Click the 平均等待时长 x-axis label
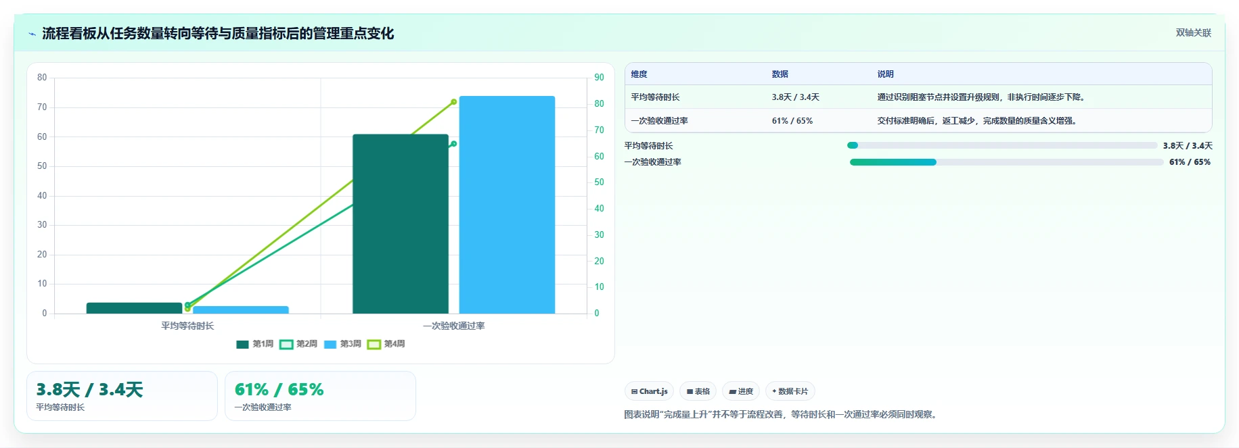Screen dimensions: 1239x448 tap(187, 326)
